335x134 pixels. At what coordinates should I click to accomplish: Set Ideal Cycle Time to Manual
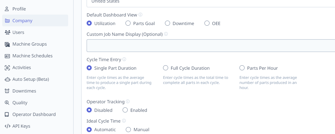tap(128, 130)
